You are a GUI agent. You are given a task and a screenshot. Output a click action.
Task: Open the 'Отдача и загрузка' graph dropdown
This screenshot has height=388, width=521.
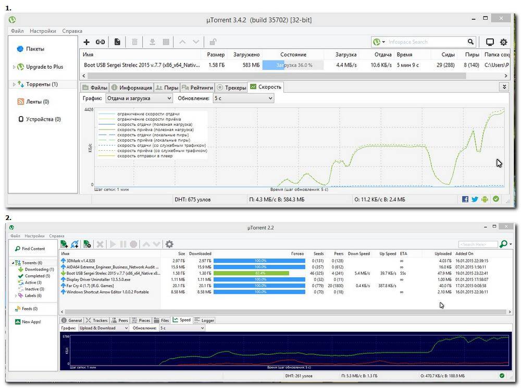(x=140, y=98)
